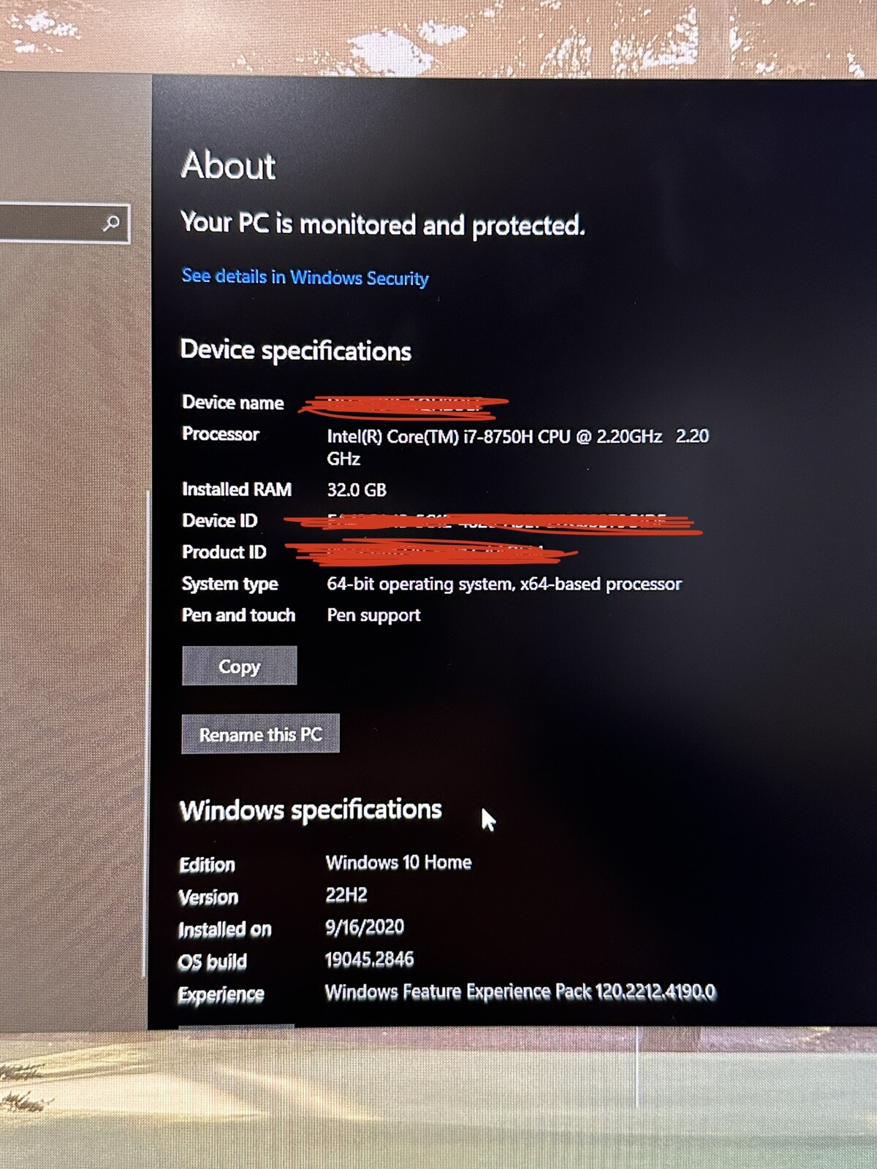
Task: Select "Your PC is monitored and protected." text
Action: pyautogui.click(x=383, y=224)
